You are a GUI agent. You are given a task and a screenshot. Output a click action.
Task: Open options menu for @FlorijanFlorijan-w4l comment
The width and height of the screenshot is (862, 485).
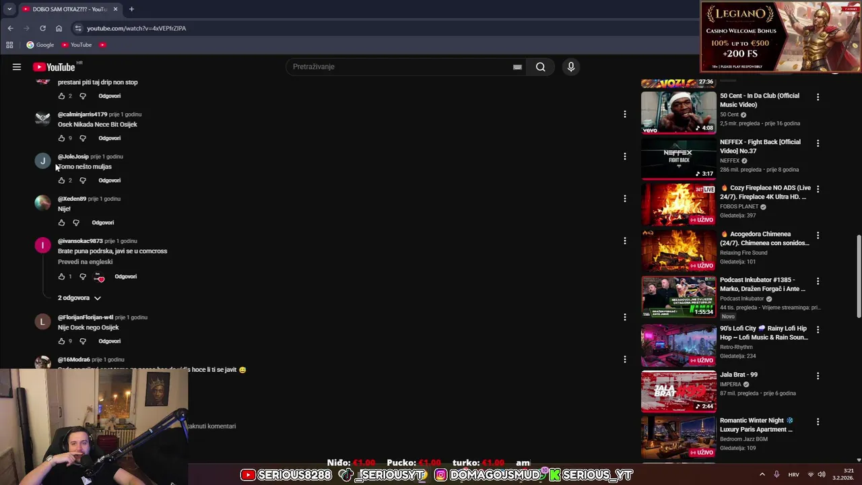click(x=624, y=317)
